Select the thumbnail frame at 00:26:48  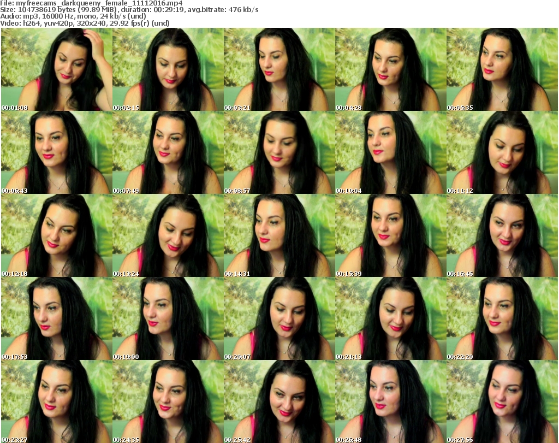click(391, 401)
